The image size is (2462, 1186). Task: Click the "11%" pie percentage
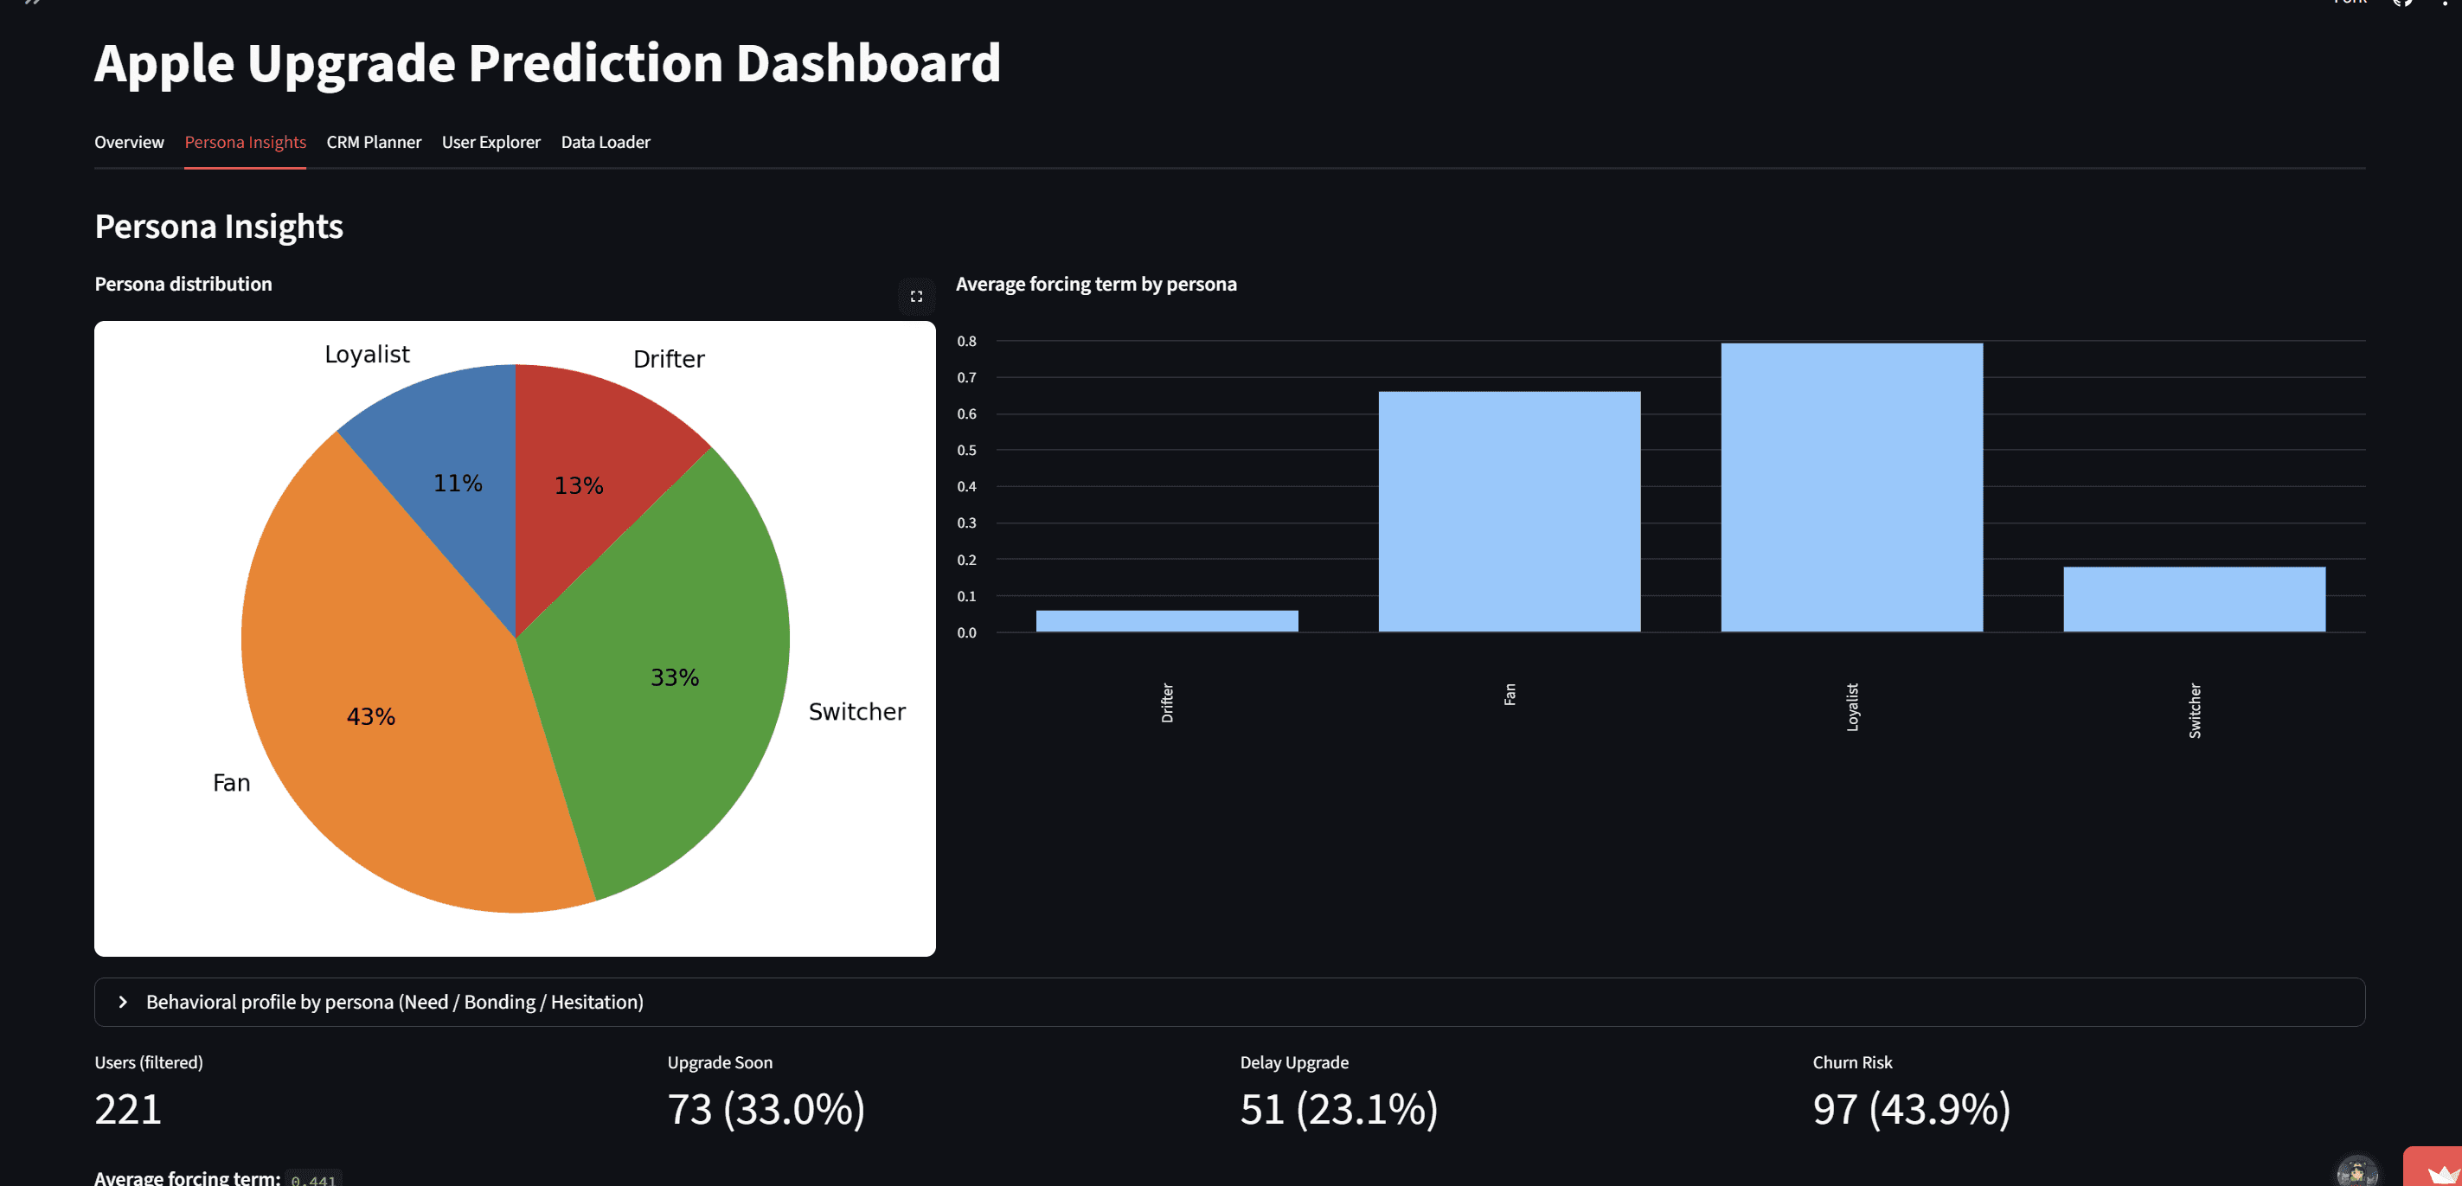[x=458, y=484]
